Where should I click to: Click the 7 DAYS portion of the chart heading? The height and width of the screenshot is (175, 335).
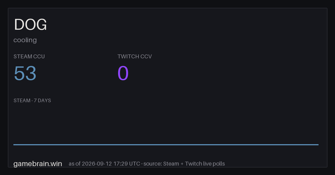coord(42,101)
